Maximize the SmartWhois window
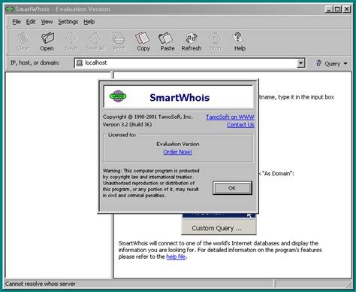 [x=337, y=9]
